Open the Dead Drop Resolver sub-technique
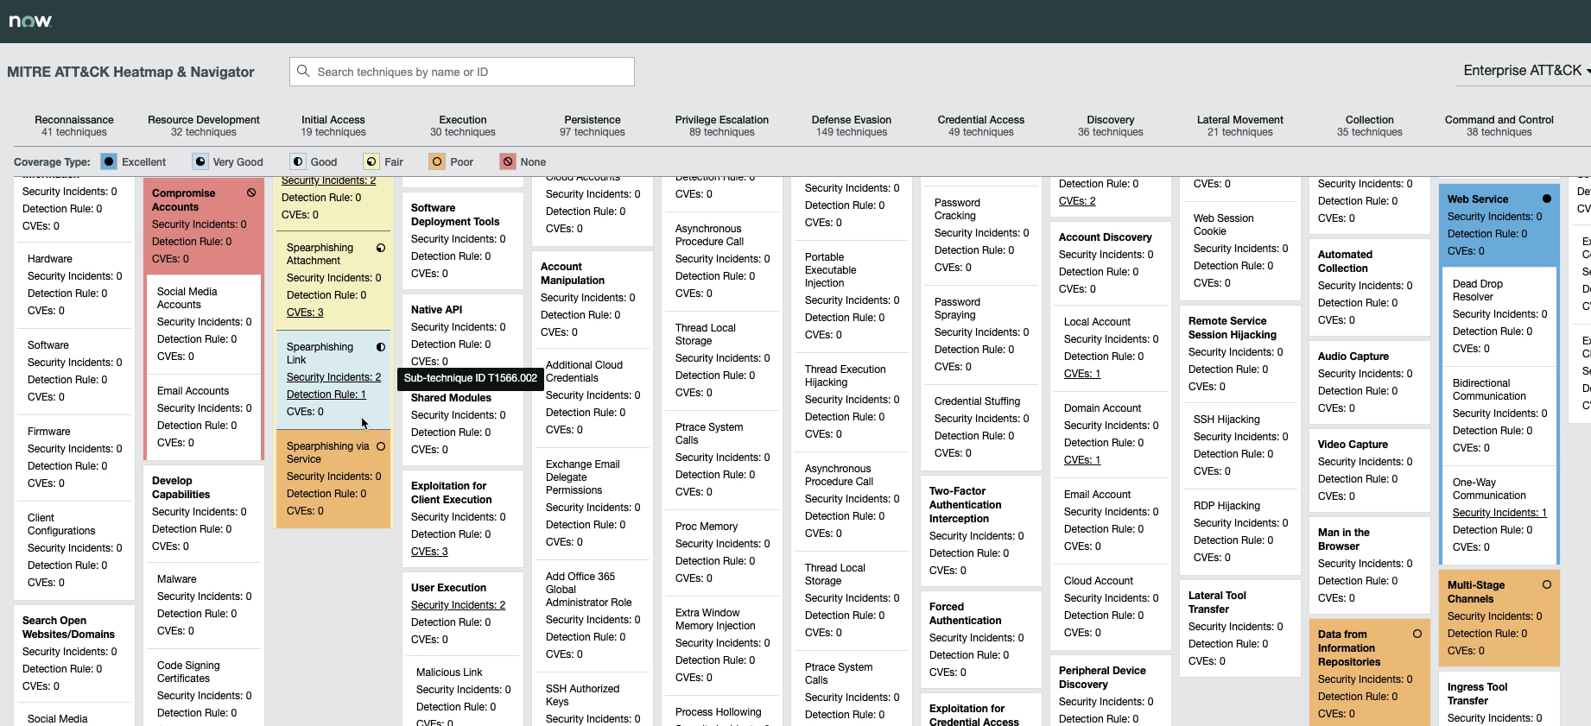The width and height of the screenshot is (1591, 726). coord(1478,290)
